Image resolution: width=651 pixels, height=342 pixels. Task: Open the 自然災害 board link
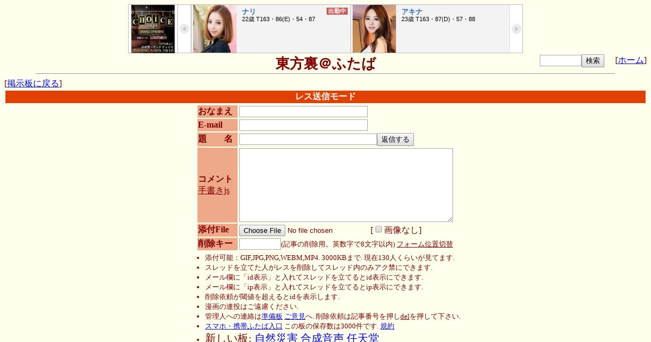(x=276, y=338)
